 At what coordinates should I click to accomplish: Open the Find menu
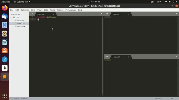(x=33, y=10)
